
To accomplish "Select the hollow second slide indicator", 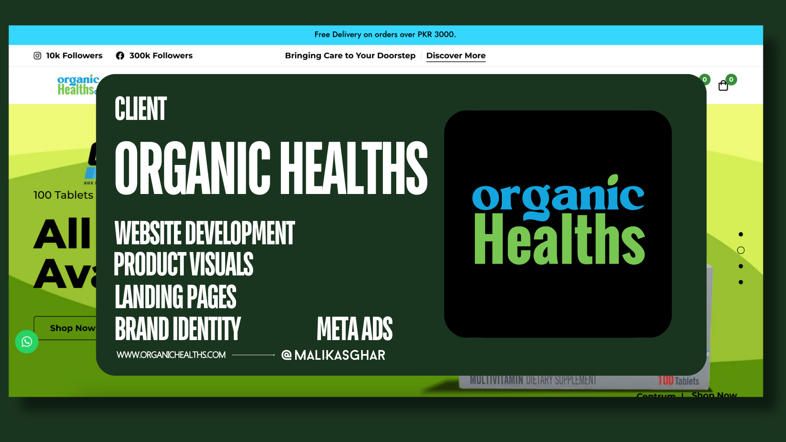I will 741,250.
